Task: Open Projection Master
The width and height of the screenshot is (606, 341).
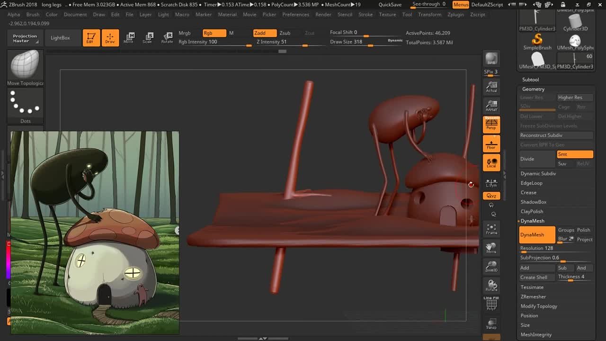Action: click(x=25, y=38)
